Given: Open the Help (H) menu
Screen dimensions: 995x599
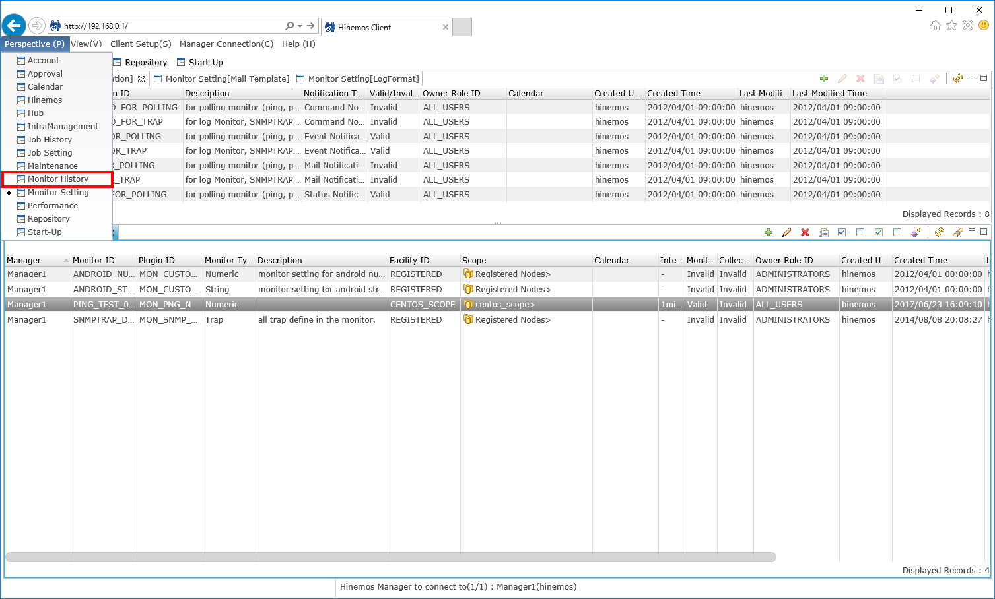Looking at the screenshot, I should [298, 44].
